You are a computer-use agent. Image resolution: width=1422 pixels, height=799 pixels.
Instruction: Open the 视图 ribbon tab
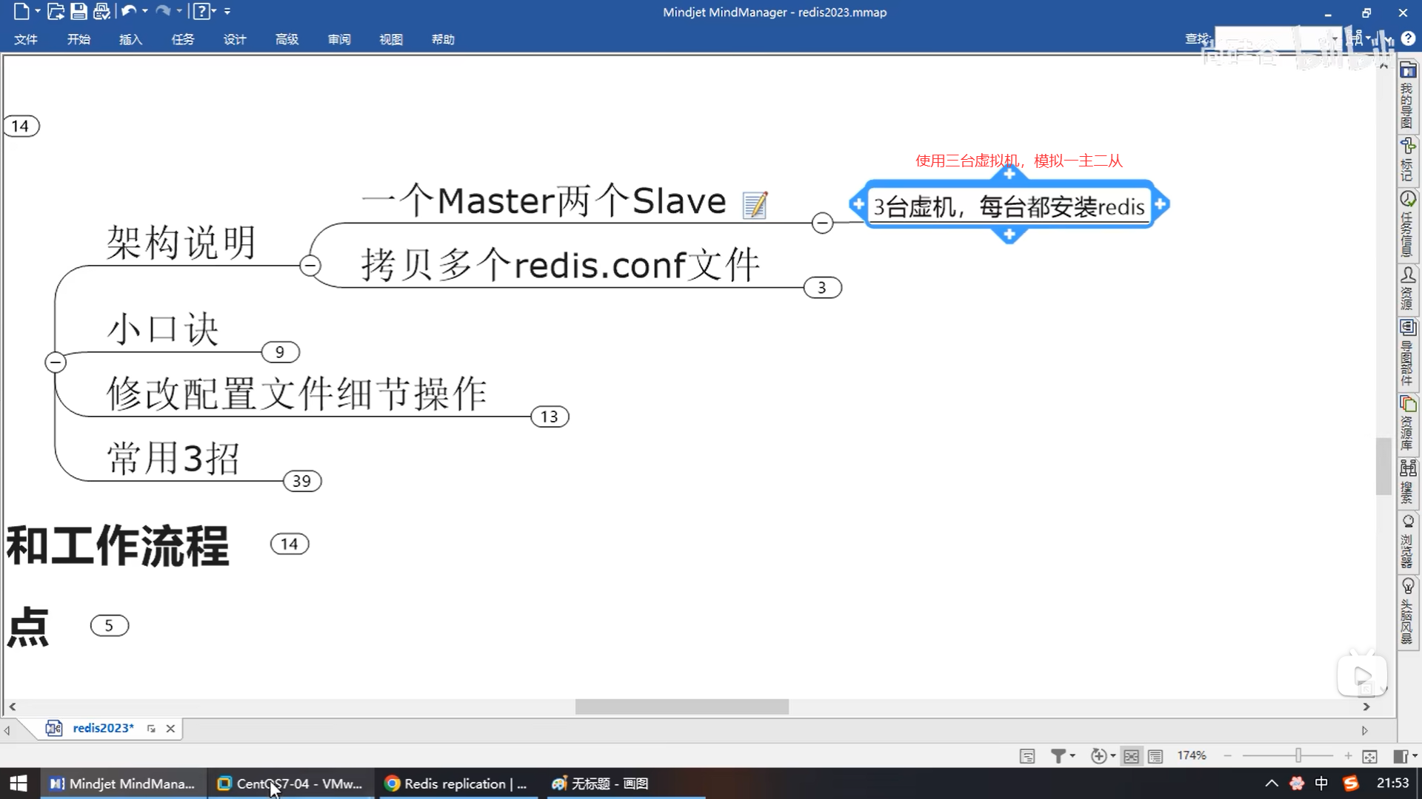[x=390, y=39]
